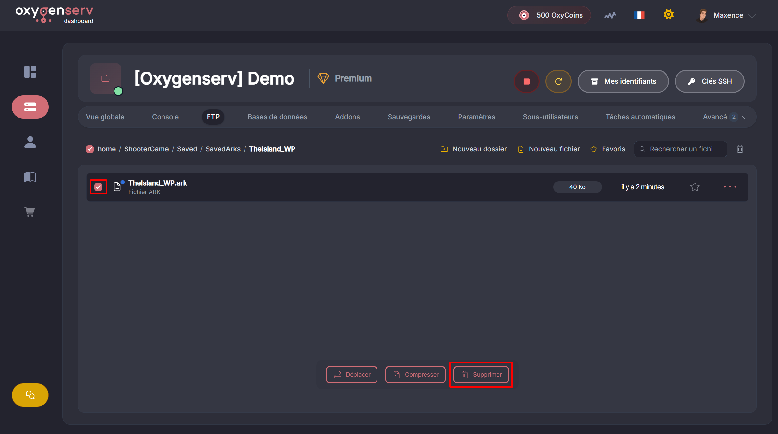Image resolution: width=778 pixels, height=434 pixels.
Task: Switch to the Console tab
Action: coord(165,117)
